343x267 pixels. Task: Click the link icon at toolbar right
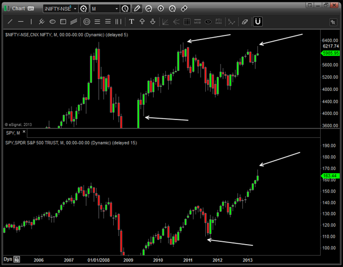[x=333, y=22]
